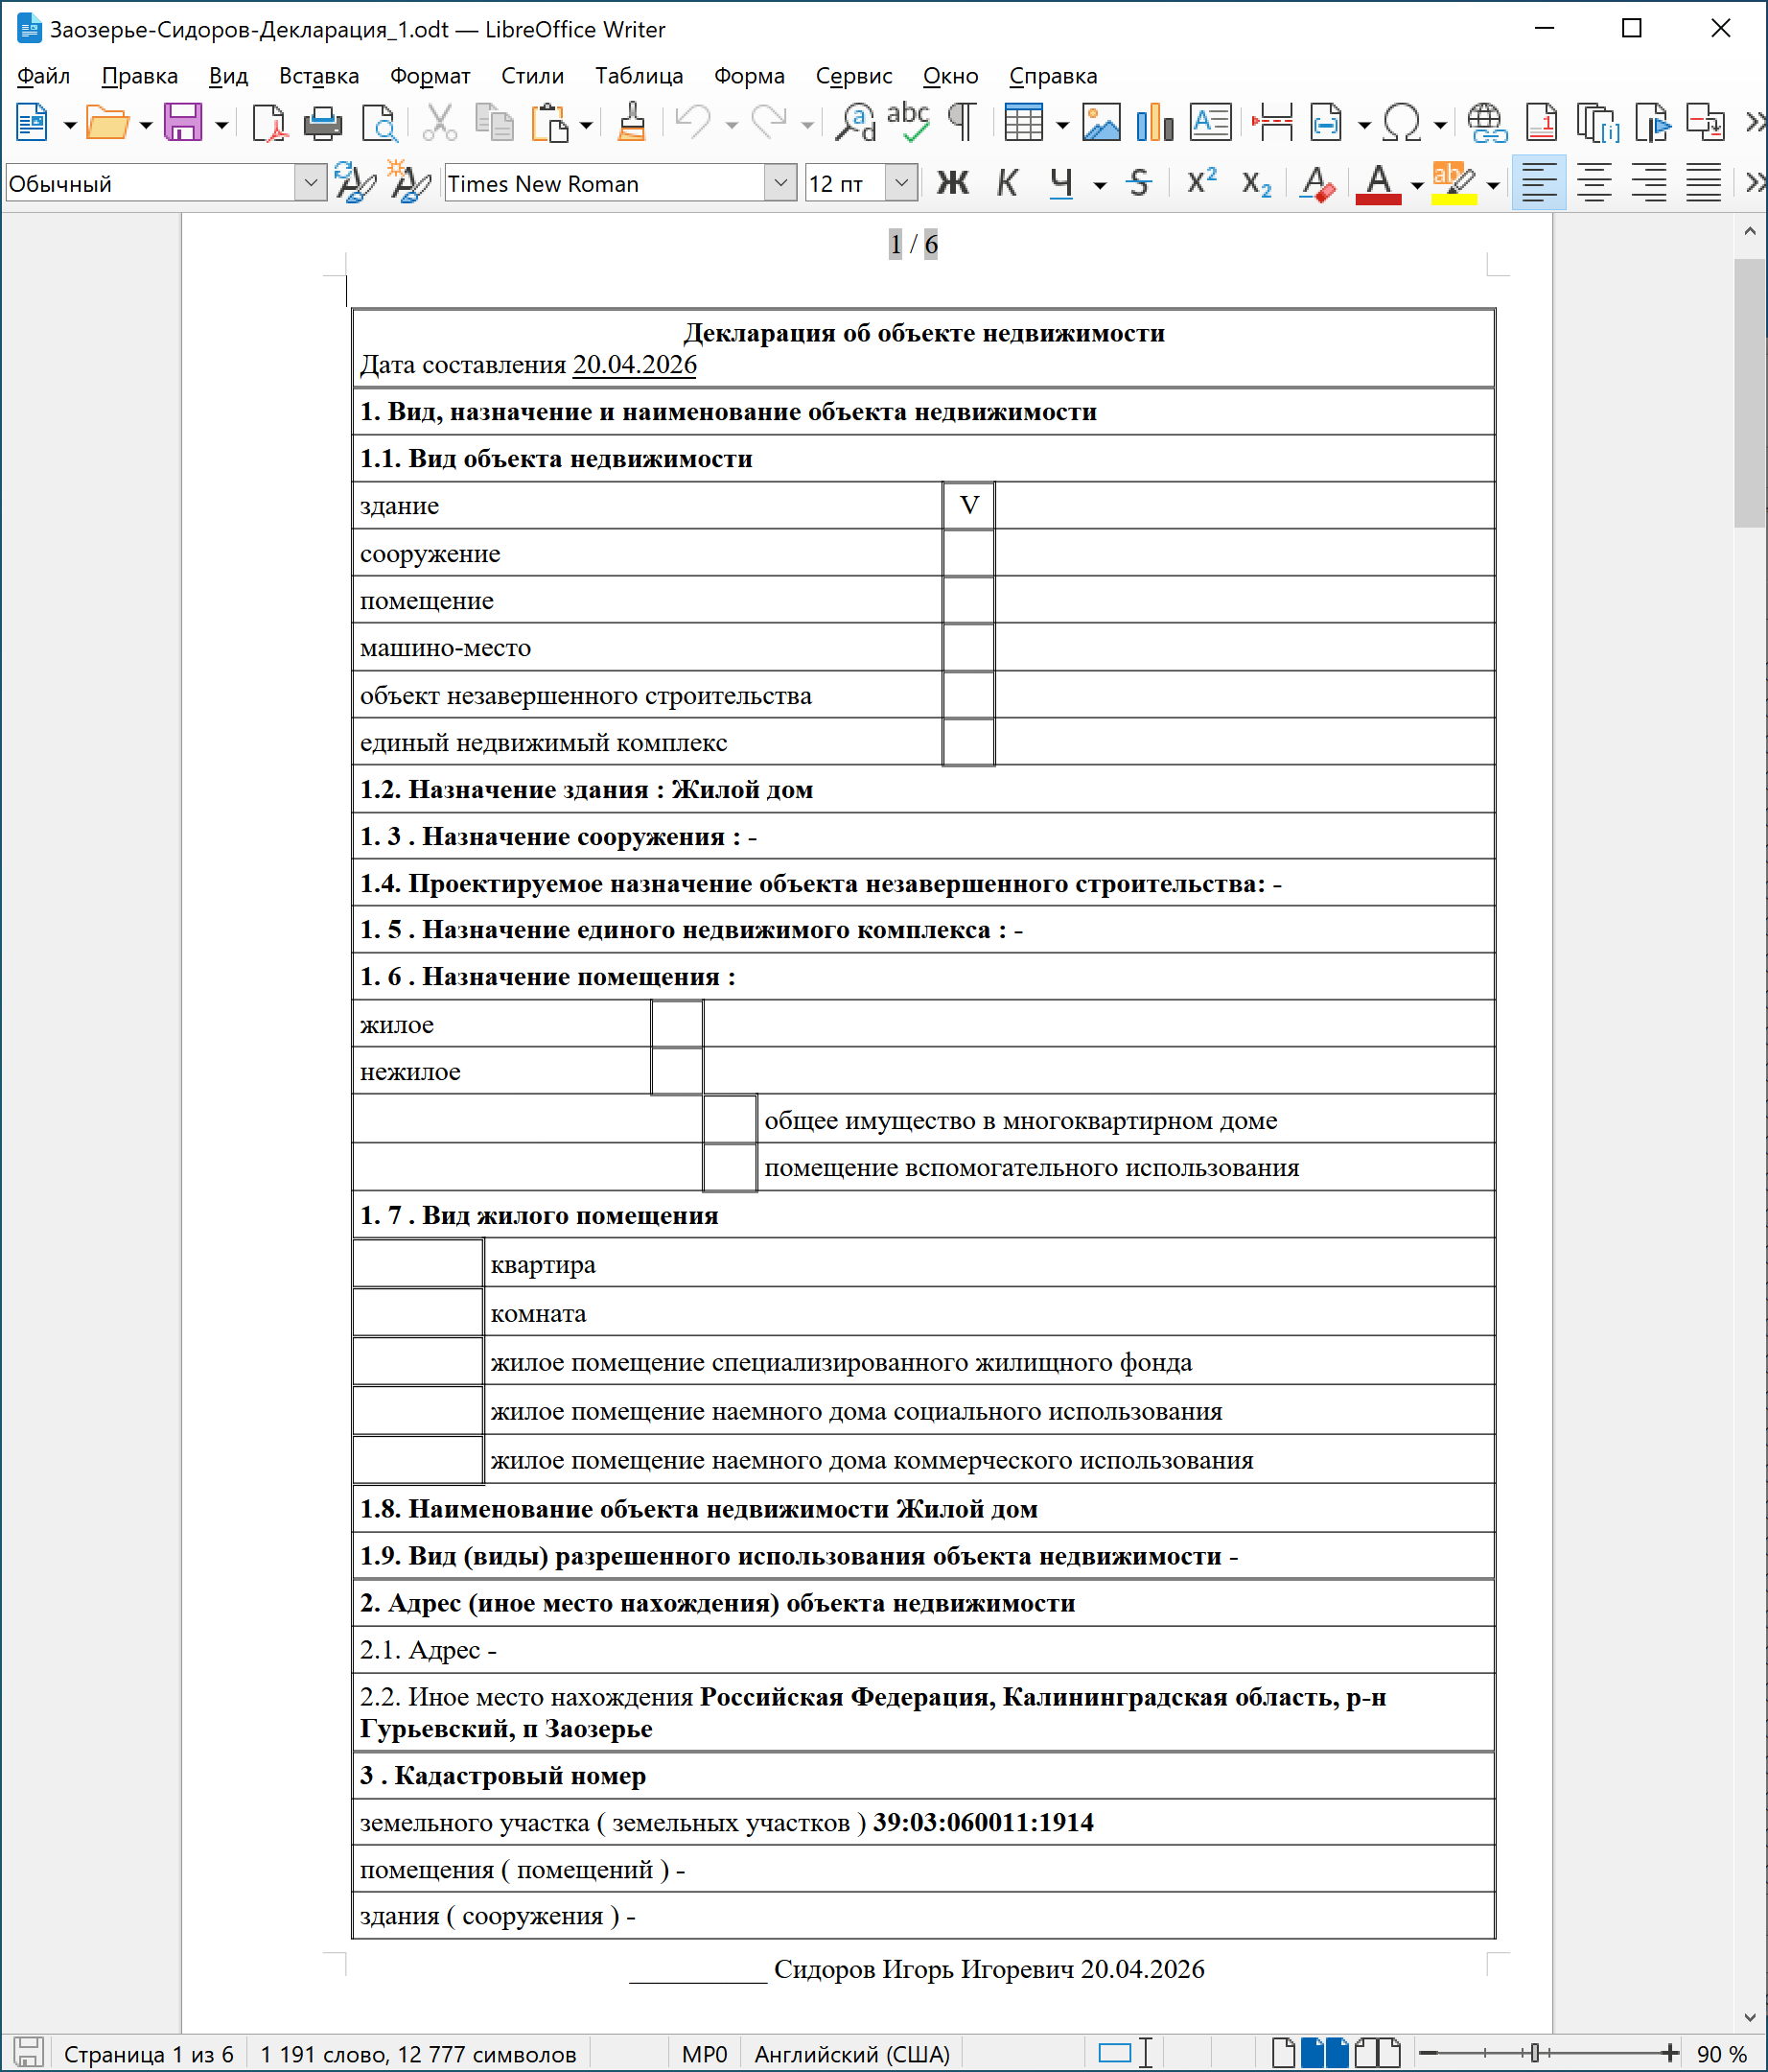Apply yellow highlighting color
This screenshot has width=1768, height=2072.
point(1454,184)
